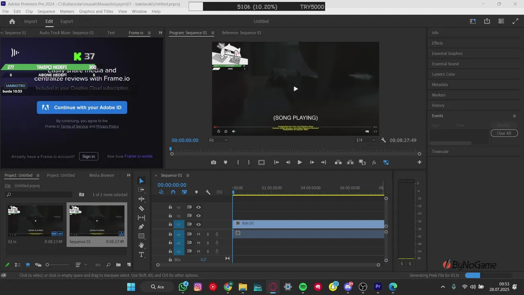
Task: Select the Ripple Edit tool
Action: (141, 199)
